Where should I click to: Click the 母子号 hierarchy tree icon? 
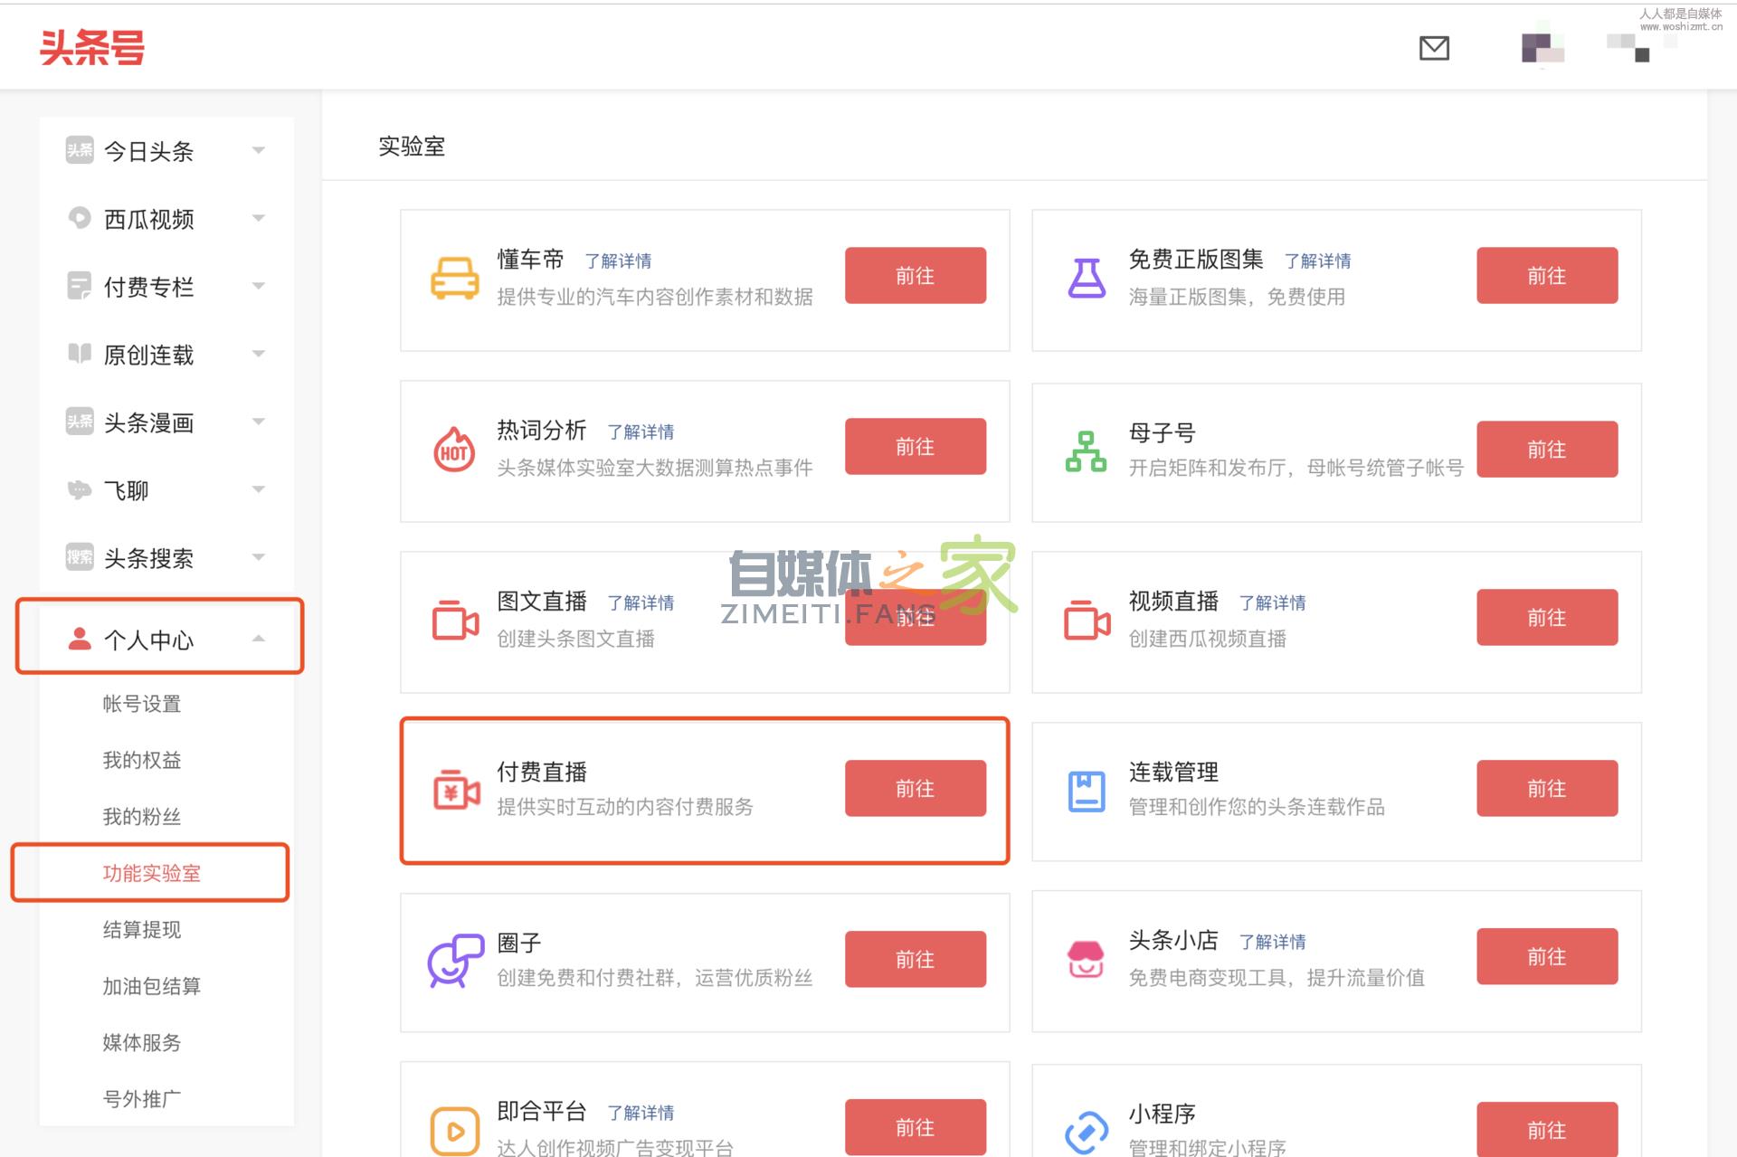point(1086,450)
